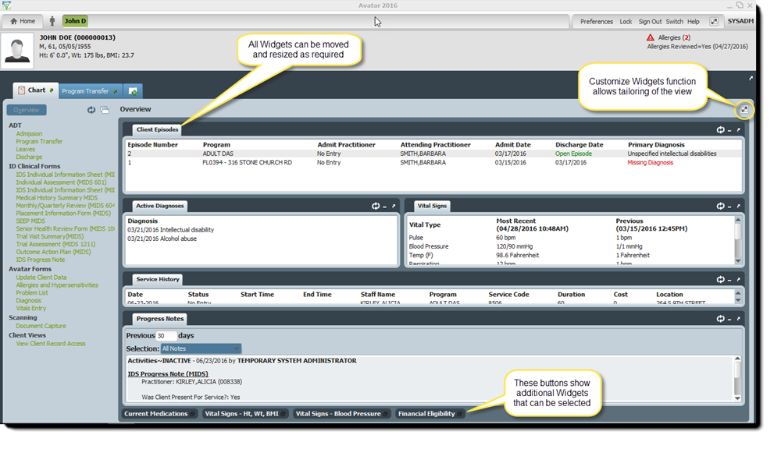Open Preferences
The width and height of the screenshot is (781, 449).
click(596, 22)
